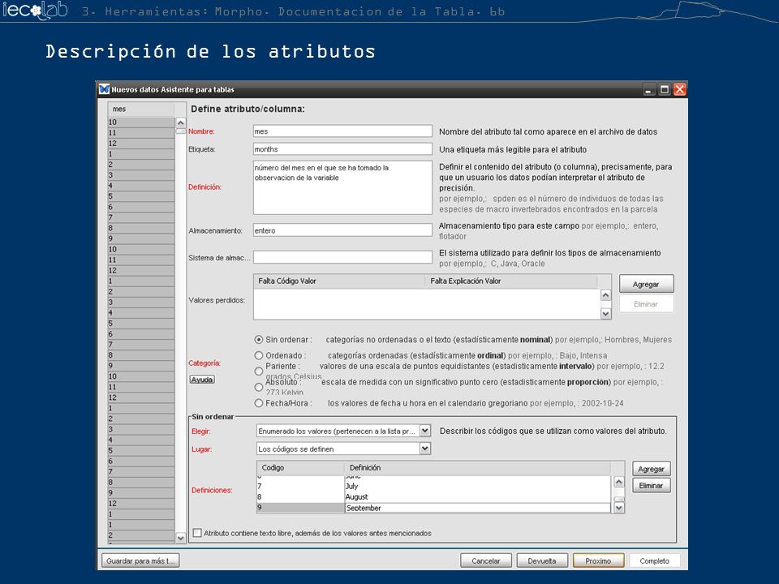Screen dimensions: 779x584
Task: Click the Morpho butterfly icon in title bar
Action: (x=104, y=89)
